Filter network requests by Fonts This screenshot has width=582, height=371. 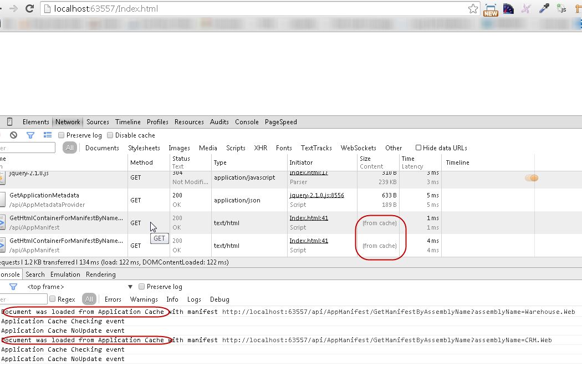284,148
